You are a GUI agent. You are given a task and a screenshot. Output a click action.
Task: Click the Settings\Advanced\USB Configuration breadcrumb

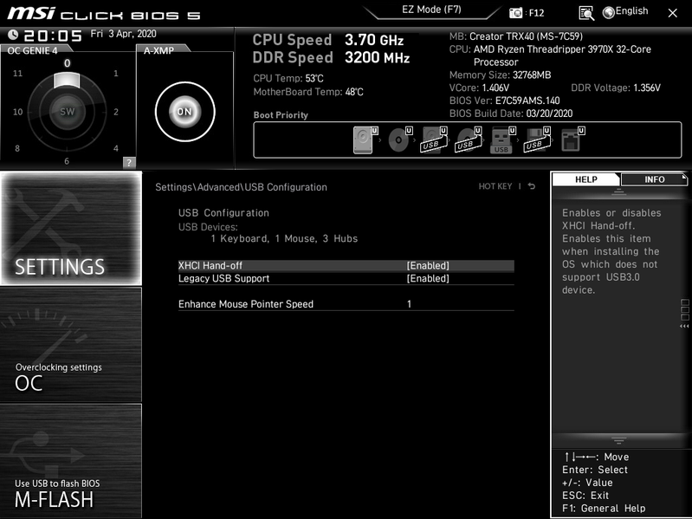[241, 187]
